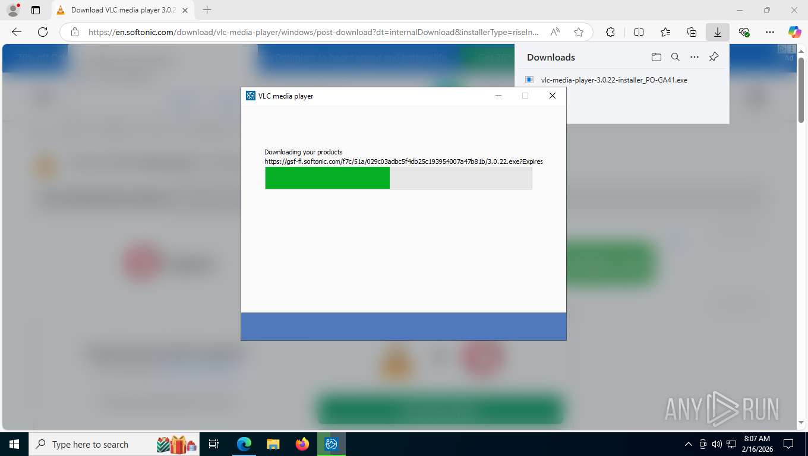Open File Explorer from taskbar
This screenshot has width=808, height=456.
(x=273, y=444)
